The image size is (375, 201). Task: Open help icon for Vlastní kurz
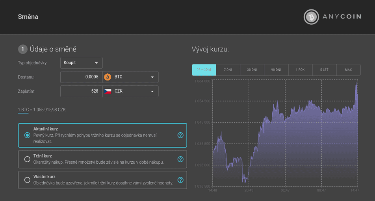point(180,180)
